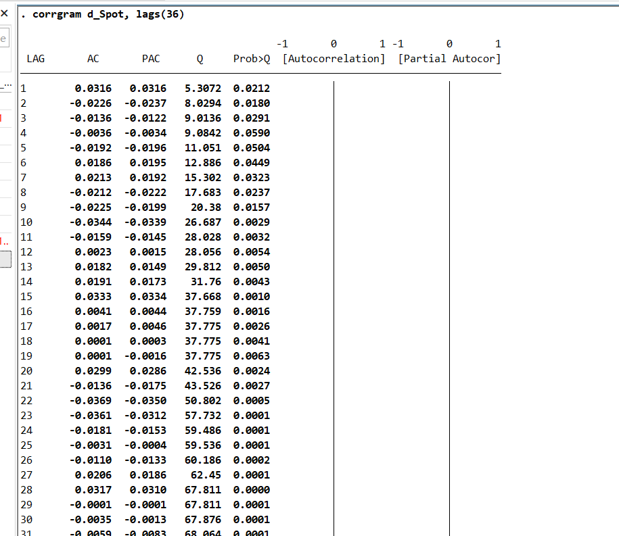Select AC value -0.0361 in lag 23
This screenshot has width=619, height=536.
pos(91,416)
